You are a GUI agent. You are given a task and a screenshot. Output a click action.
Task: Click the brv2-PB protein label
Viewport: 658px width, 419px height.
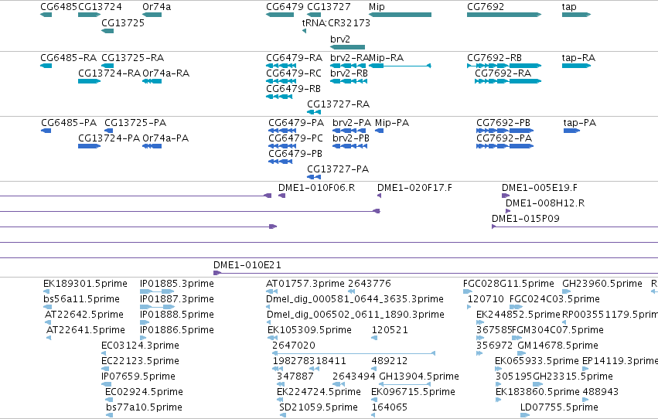click(x=351, y=138)
